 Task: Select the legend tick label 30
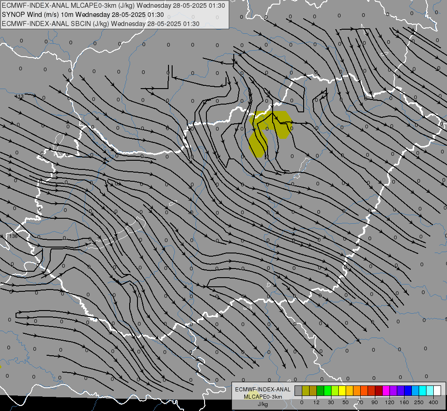point(331,402)
